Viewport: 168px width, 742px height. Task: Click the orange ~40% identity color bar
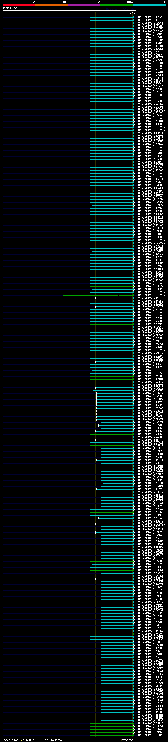[51, 5]
